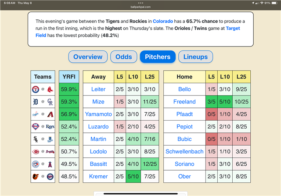
Task: Click the Arizona Diamondbacks logo
Action: [x=50, y=114]
